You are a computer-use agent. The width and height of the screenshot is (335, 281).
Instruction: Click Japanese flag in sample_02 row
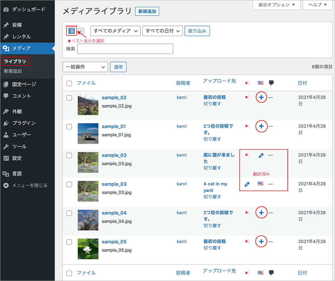coord(247,97)
